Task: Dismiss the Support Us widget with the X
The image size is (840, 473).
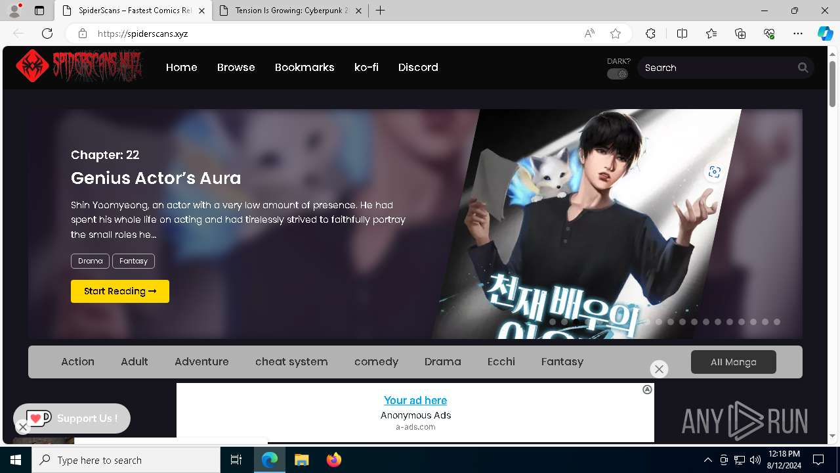Action: [x=23, y=427]
